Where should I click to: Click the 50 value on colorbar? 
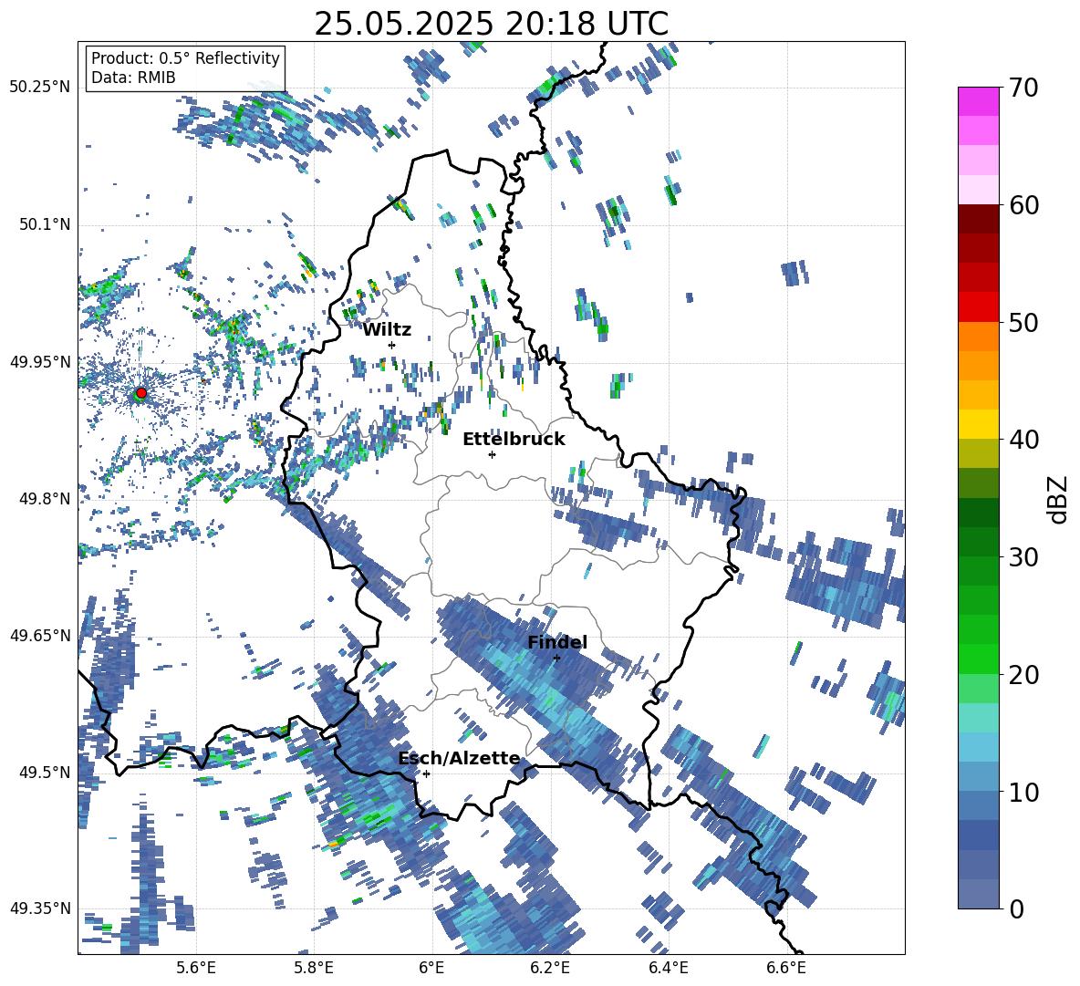coord(1023,323)
